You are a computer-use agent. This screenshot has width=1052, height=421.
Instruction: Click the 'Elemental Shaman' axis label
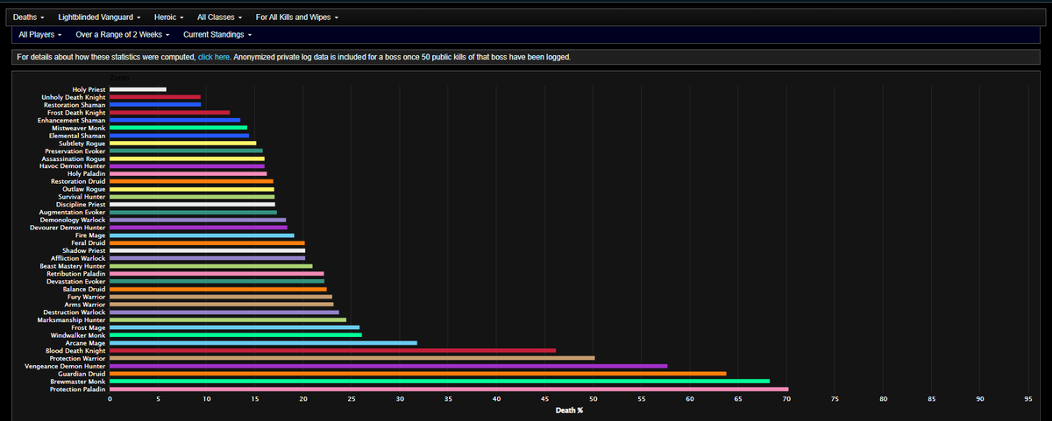click(77, 136)
